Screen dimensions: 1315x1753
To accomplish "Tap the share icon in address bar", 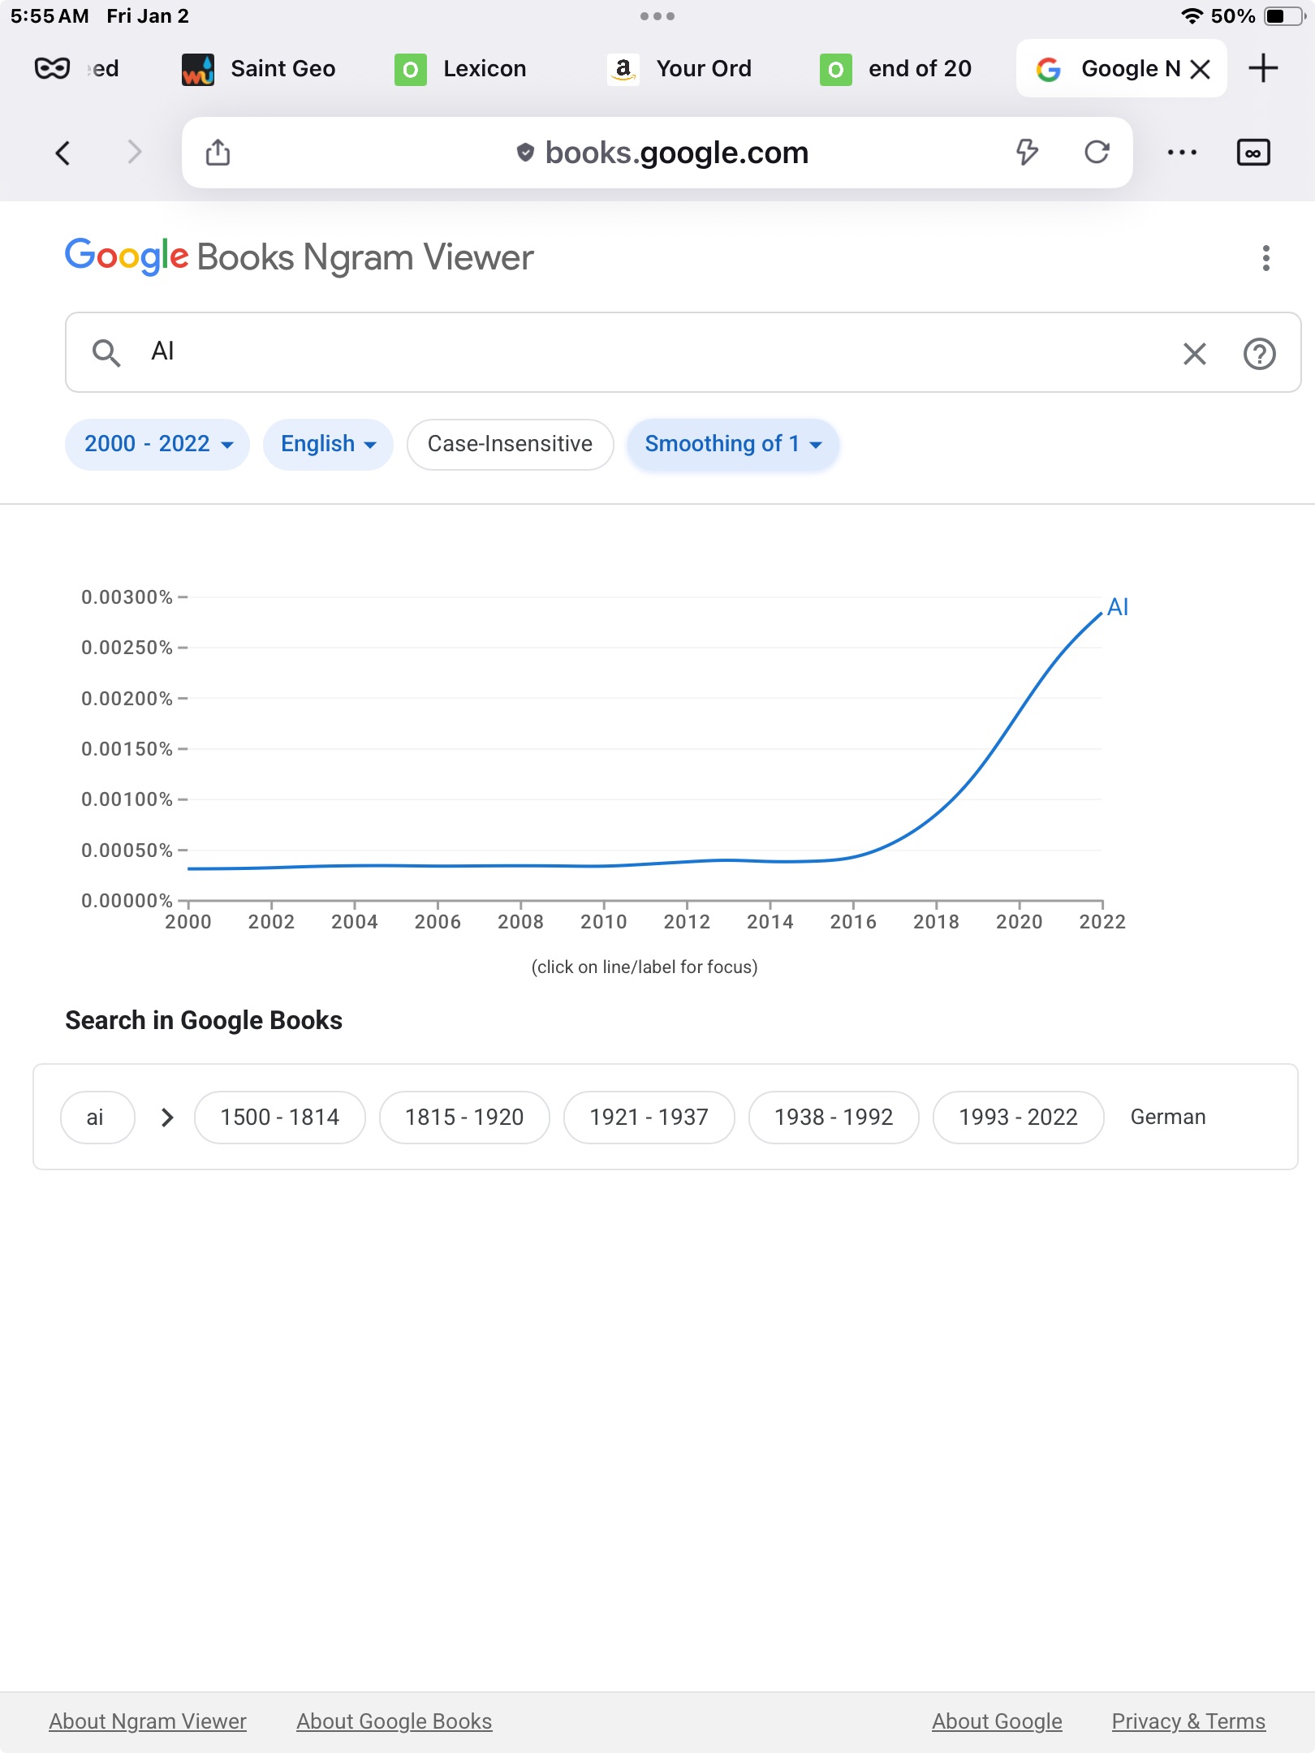I will [x=218, y=153].
